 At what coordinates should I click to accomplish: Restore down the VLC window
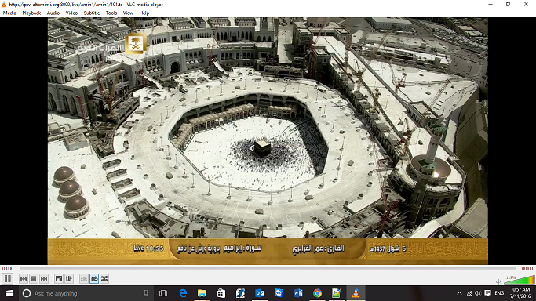(x=508, y=4)
